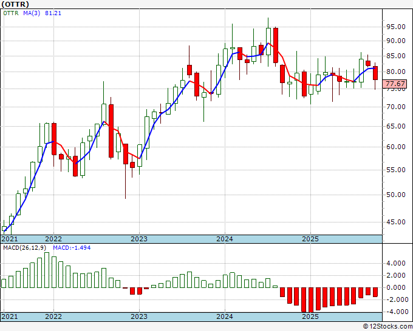Image resolution: width=413 pixels, height=331 pixels.
Task: Click 2025 on the price chart timeline
Action: pyautogui.click(x=310, y=239)
